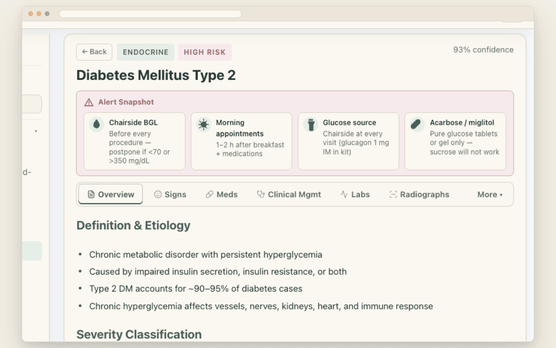The image size is (556, 348).
Task: Switch to the Clinical Mgmt tab
Action: (289, 194)
